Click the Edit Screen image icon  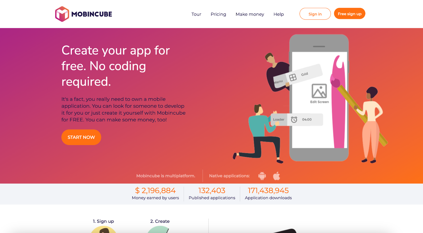[319, 91]
